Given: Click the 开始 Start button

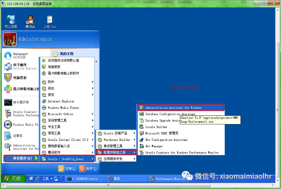Looking at the screenshot, I should click(14, 178).
